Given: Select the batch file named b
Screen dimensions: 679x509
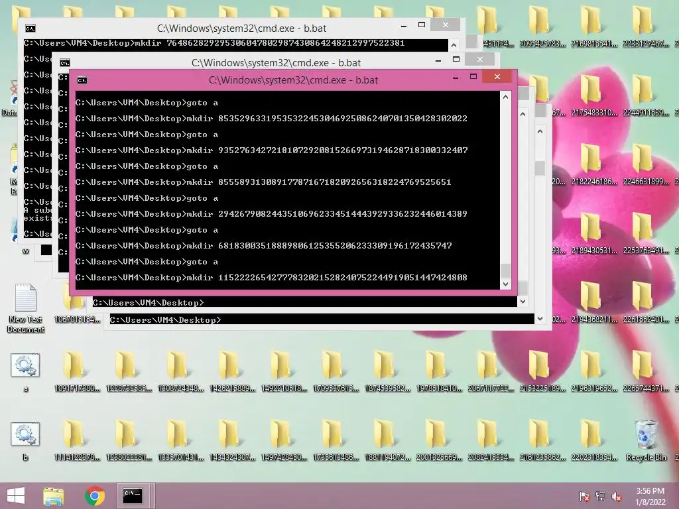Looking at the screenshot, I should tap(26, 441).
